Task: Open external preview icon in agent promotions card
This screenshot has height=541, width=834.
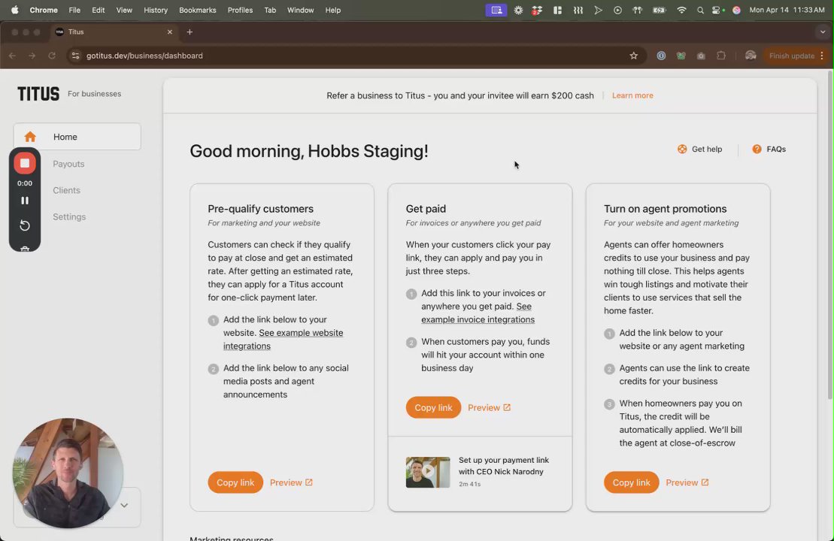Action: click(x=705, y=482)
